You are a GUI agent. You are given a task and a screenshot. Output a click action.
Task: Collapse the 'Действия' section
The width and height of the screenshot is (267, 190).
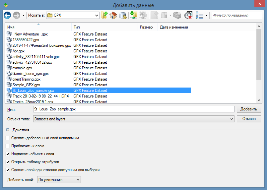click(8, 130)
